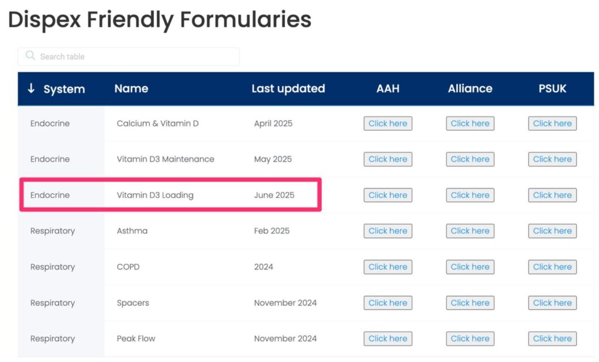Open AAH link for Spacers formulary

pyautogui.click(x=388, y=303)
